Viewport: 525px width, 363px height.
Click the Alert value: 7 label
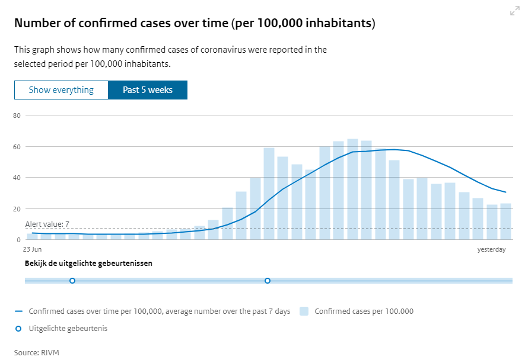click(47, 224)
